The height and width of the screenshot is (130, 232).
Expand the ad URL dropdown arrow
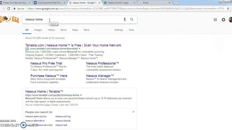[80, 48]
